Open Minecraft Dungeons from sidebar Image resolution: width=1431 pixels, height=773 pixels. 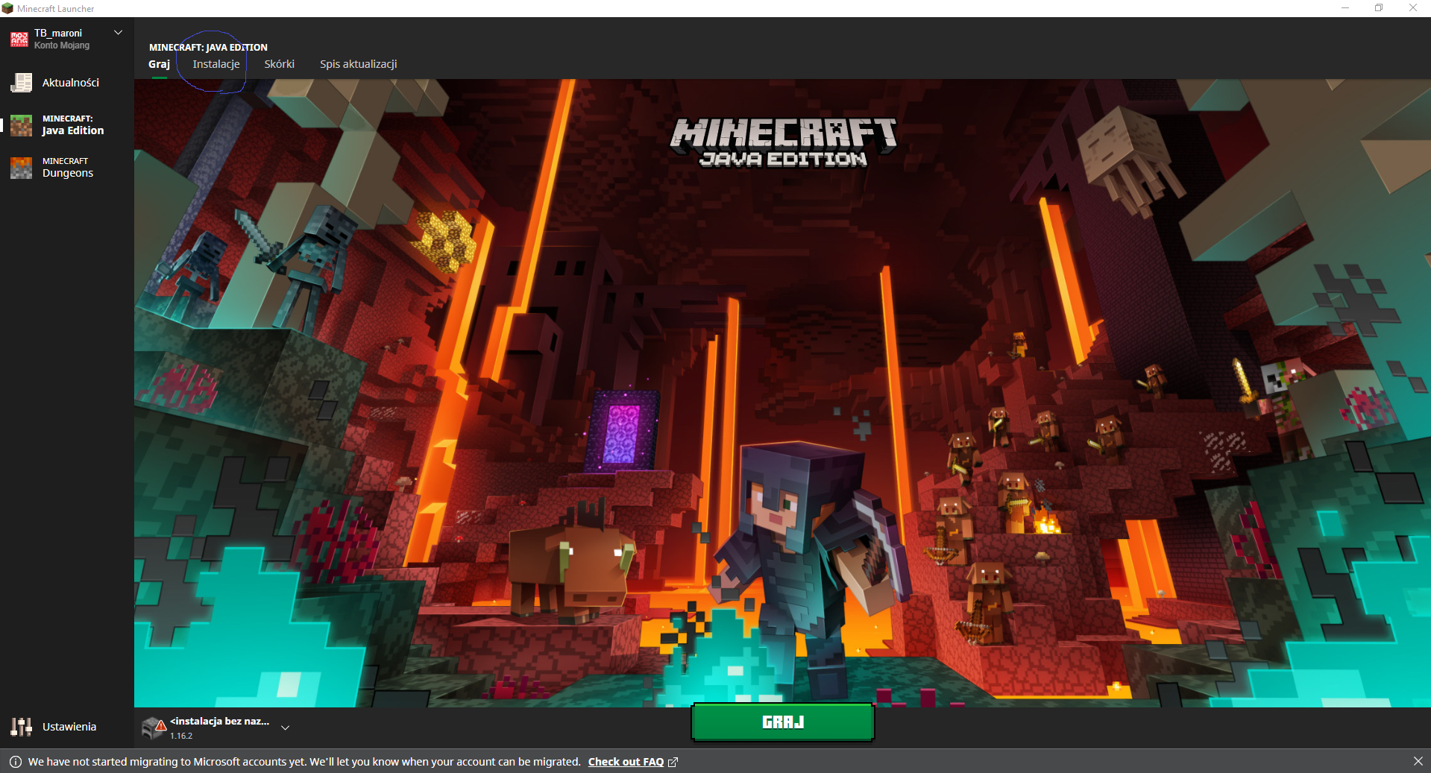[67, 168]
